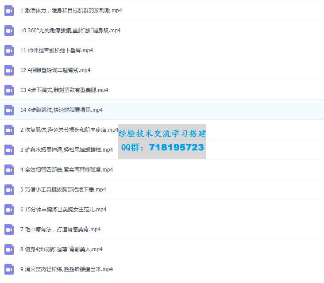Click video icon beside 5 巧借小工具
Image resolution: width=324 pixels, height=283 pixels.
(x=9, y=190)
